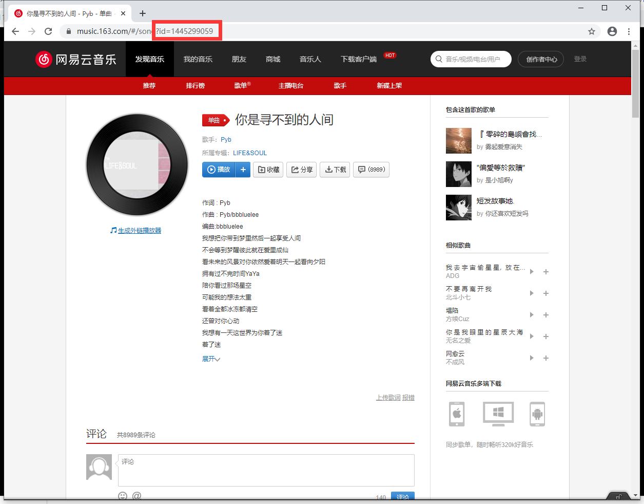Viewport: 644px width, 504px height.
Task: Select 我的音乐 in top navigation
Action: [198, 59]
